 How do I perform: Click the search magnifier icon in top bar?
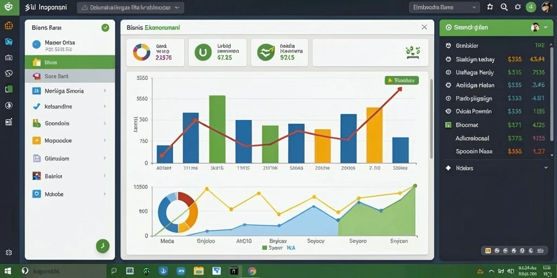(504, 7)
